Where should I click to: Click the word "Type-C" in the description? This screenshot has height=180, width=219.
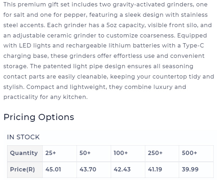tap(193, 46)
